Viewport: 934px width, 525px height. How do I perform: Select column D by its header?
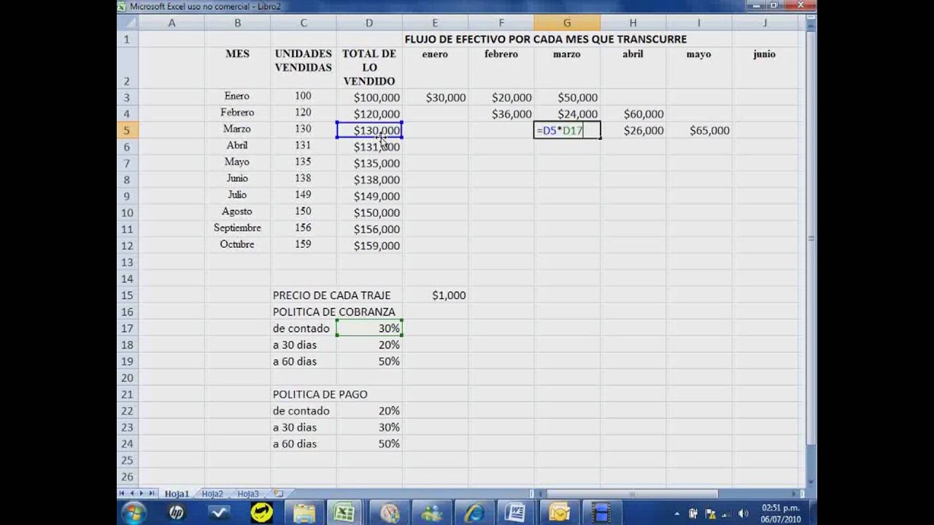[369, 23]
